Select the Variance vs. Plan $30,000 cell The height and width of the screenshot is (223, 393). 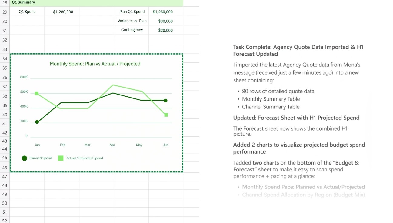[x=166, y=21]
